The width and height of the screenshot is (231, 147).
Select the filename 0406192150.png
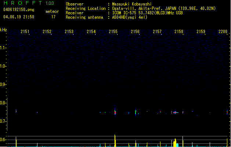[x=19, y=10]
